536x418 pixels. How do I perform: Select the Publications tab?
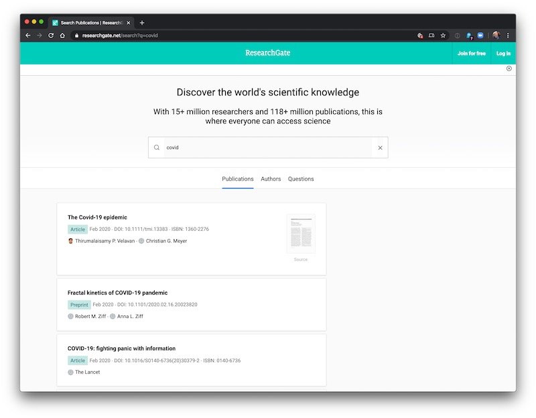point(238,179)
